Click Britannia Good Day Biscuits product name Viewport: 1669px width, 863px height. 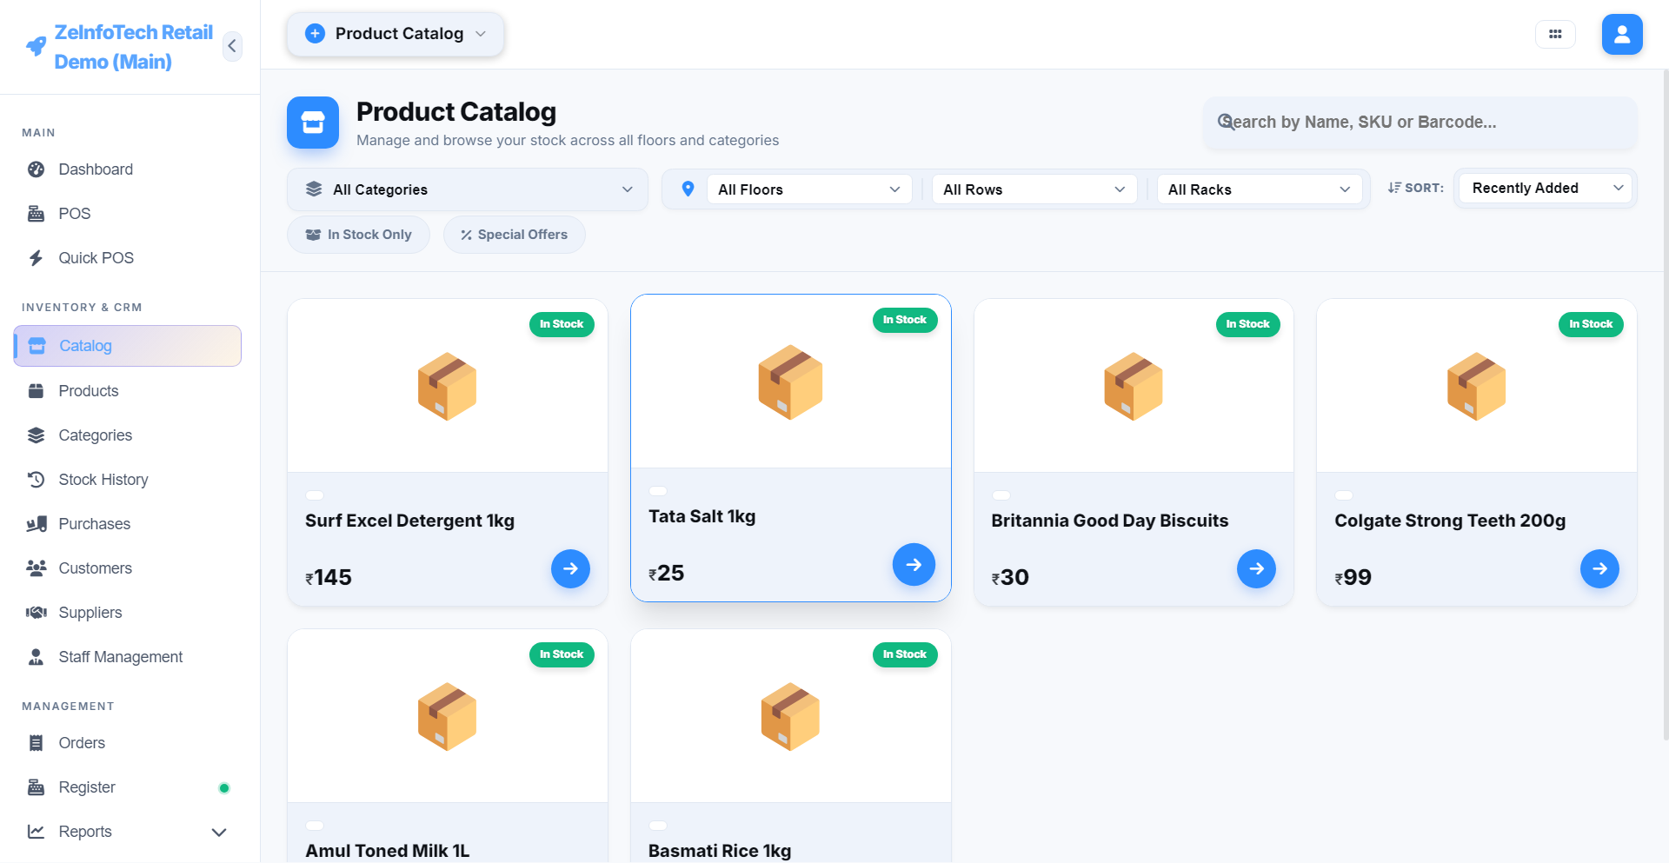point(1109,521)
